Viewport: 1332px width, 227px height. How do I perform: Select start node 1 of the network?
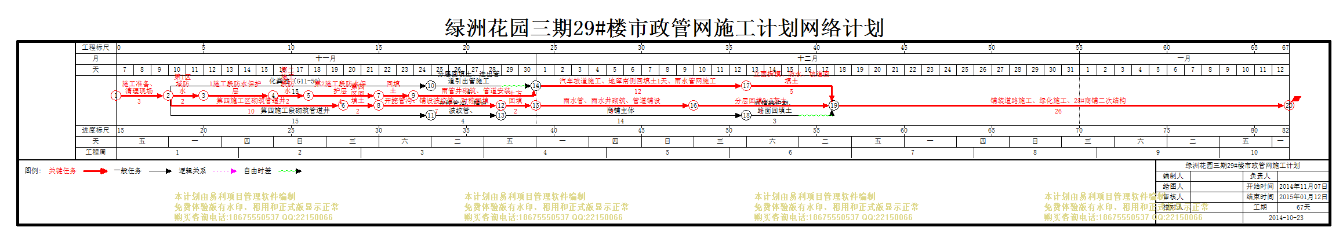click(x=116, y=96)
